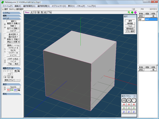Toggle visibility eye of obj1
This screenshot has height=119, width=159.
[140, 19]
